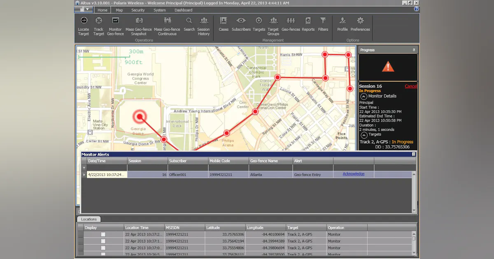Screen dimensions: 494x259
Task: Launch Mass Geo-fence Snapshot
Action: [139, 21]
